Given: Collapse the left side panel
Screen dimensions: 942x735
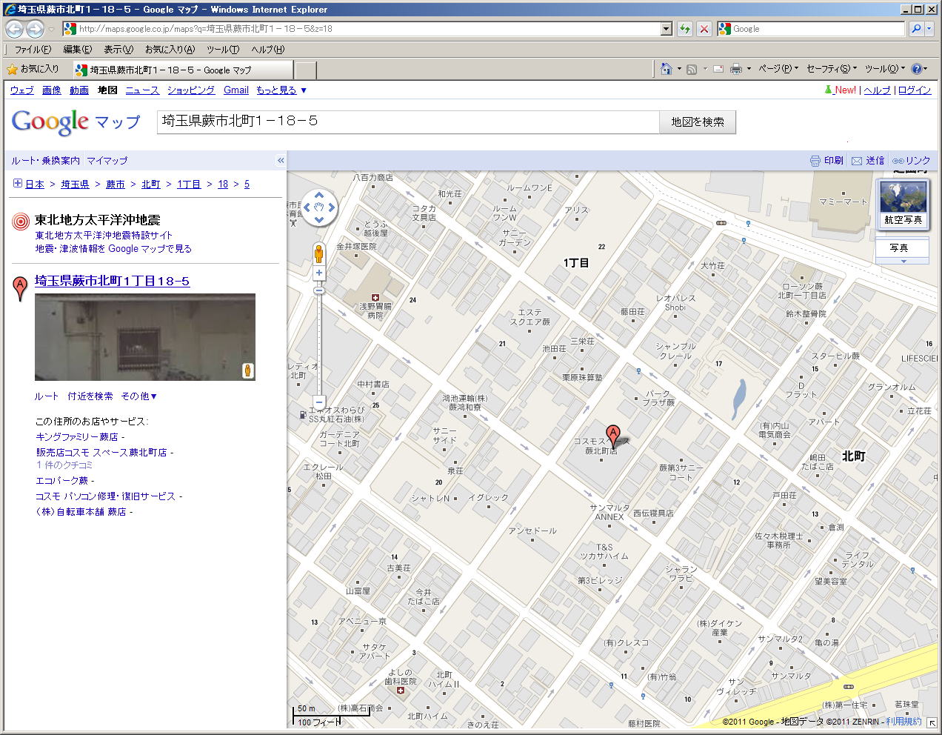Looking at the screenshot, I should [x=281, y=160].
